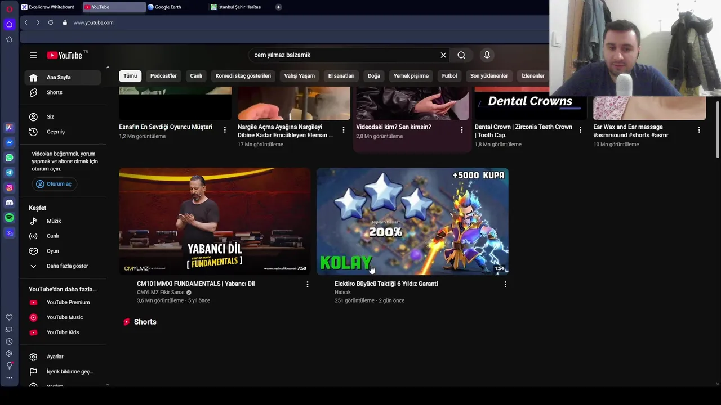
Task: Select the El sanatları chip
Action: click(341, 76)
